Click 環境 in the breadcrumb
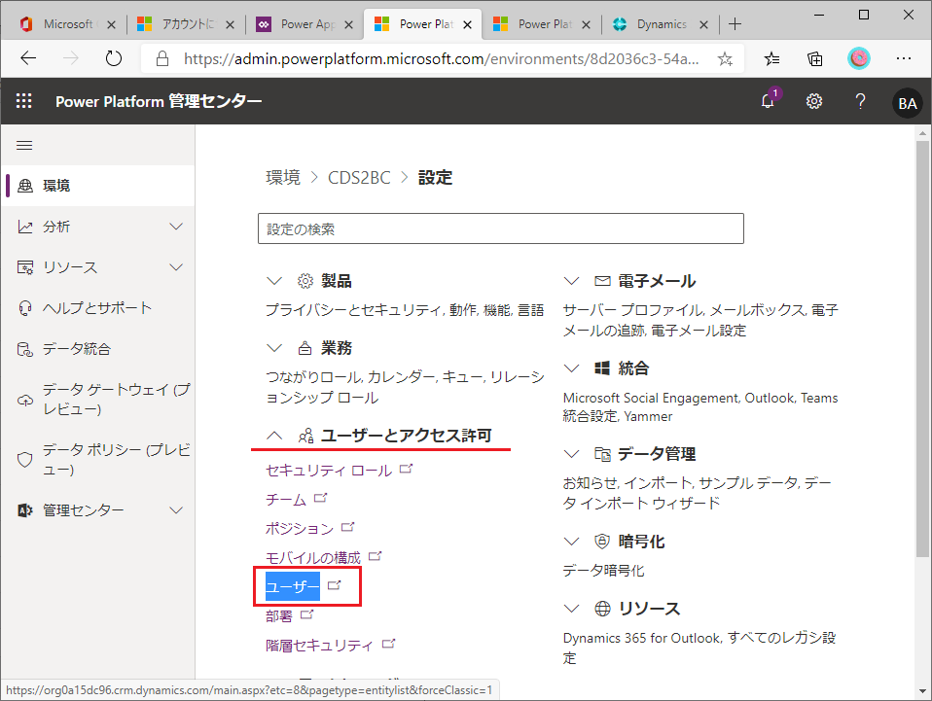 click(283, 178)
